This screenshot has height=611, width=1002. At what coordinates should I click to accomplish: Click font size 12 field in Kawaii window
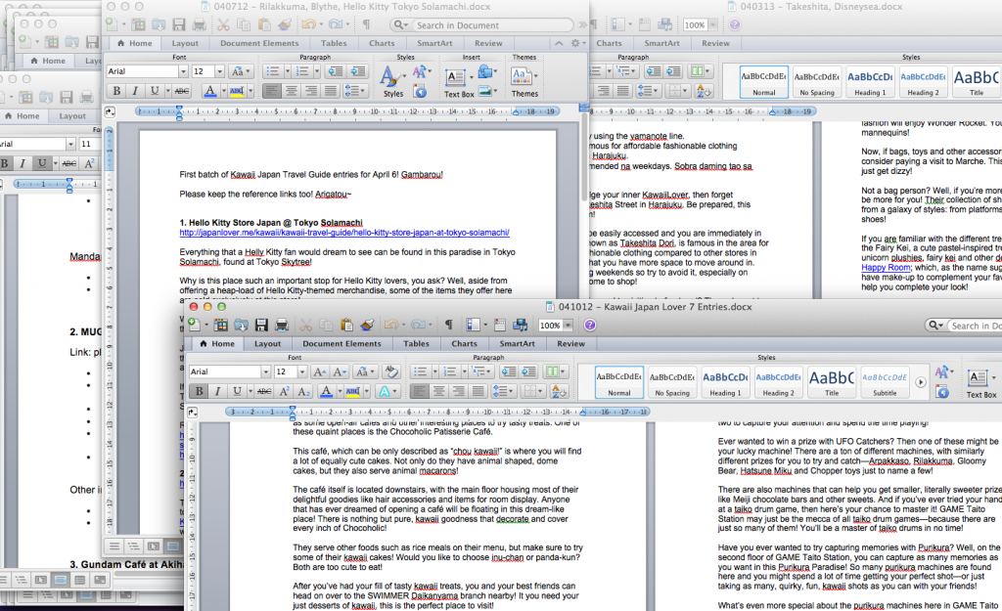(285, 371)
